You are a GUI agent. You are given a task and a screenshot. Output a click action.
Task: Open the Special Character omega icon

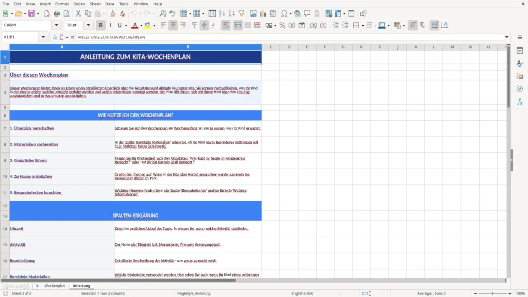pos(284,13)
